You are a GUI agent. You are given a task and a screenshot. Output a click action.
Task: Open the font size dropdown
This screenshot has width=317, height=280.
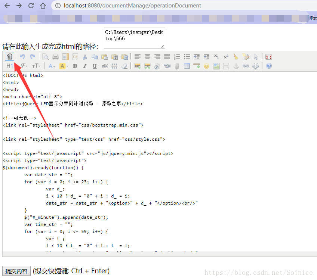pos(36,66)
